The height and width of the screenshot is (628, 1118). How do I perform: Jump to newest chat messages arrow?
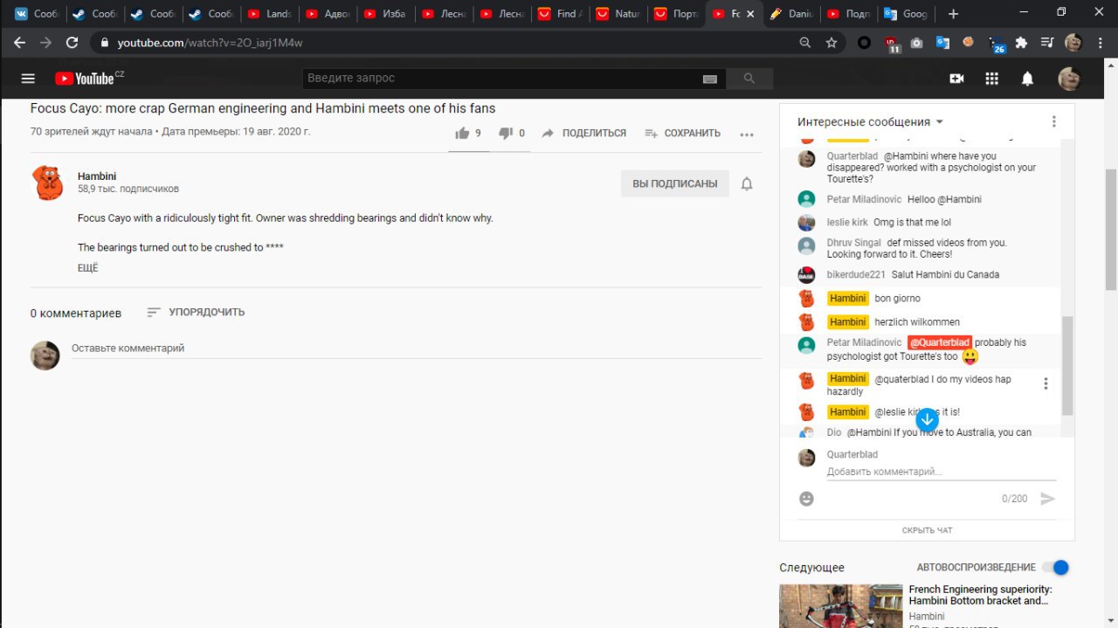point(927,419)
